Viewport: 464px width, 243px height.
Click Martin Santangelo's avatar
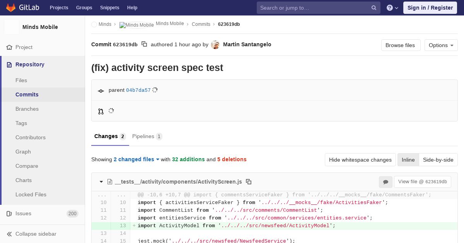[215, 45]
